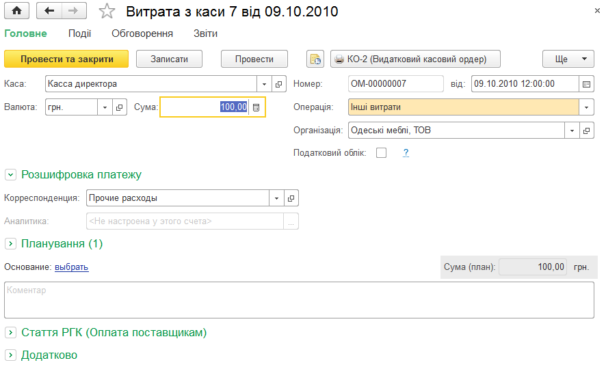606x367 pixels.
Task: Open the Ще menu dropdown
Action: [x=568, y=59]
